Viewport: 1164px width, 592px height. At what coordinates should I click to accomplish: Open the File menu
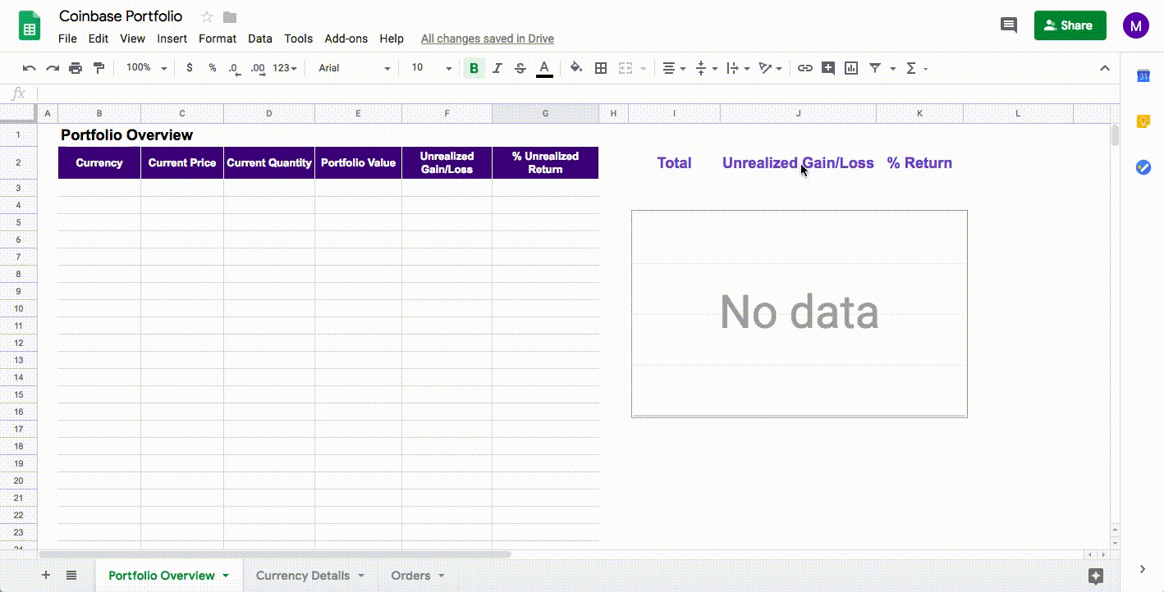tap(67, 39)
